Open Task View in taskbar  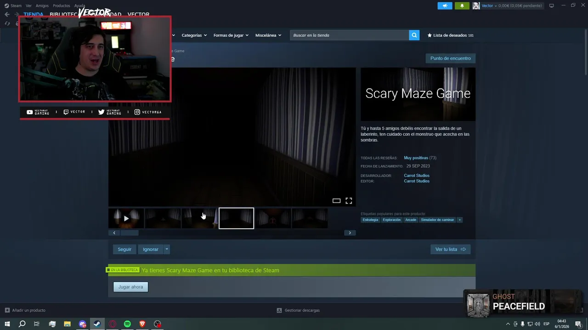(37, 324)
